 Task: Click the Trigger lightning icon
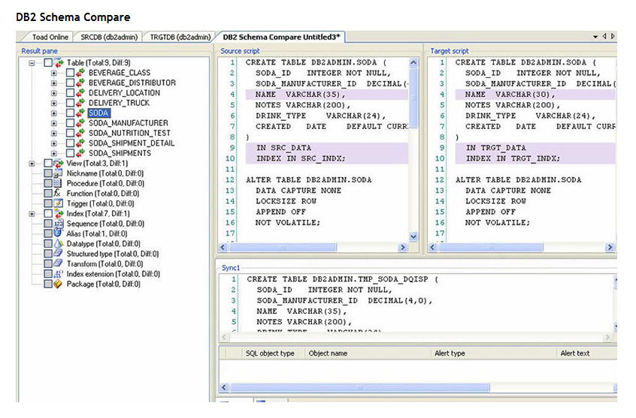[59, 203]
